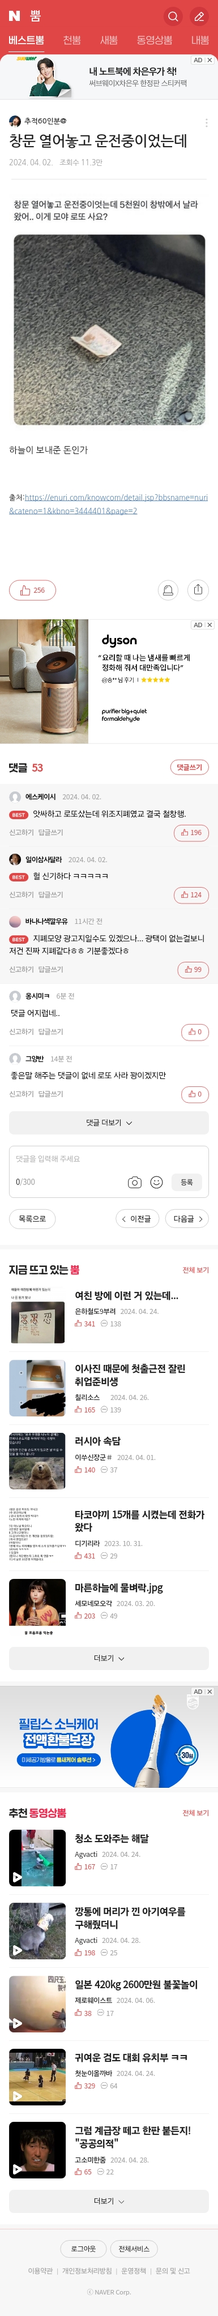Switch to the 동영상뽐 tab
The height and width of the screenshot is (2316, 218).
pos(154,40)
